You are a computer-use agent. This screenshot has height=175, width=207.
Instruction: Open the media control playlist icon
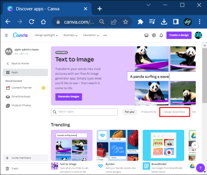pyautogui.click(x=152, y=22)
